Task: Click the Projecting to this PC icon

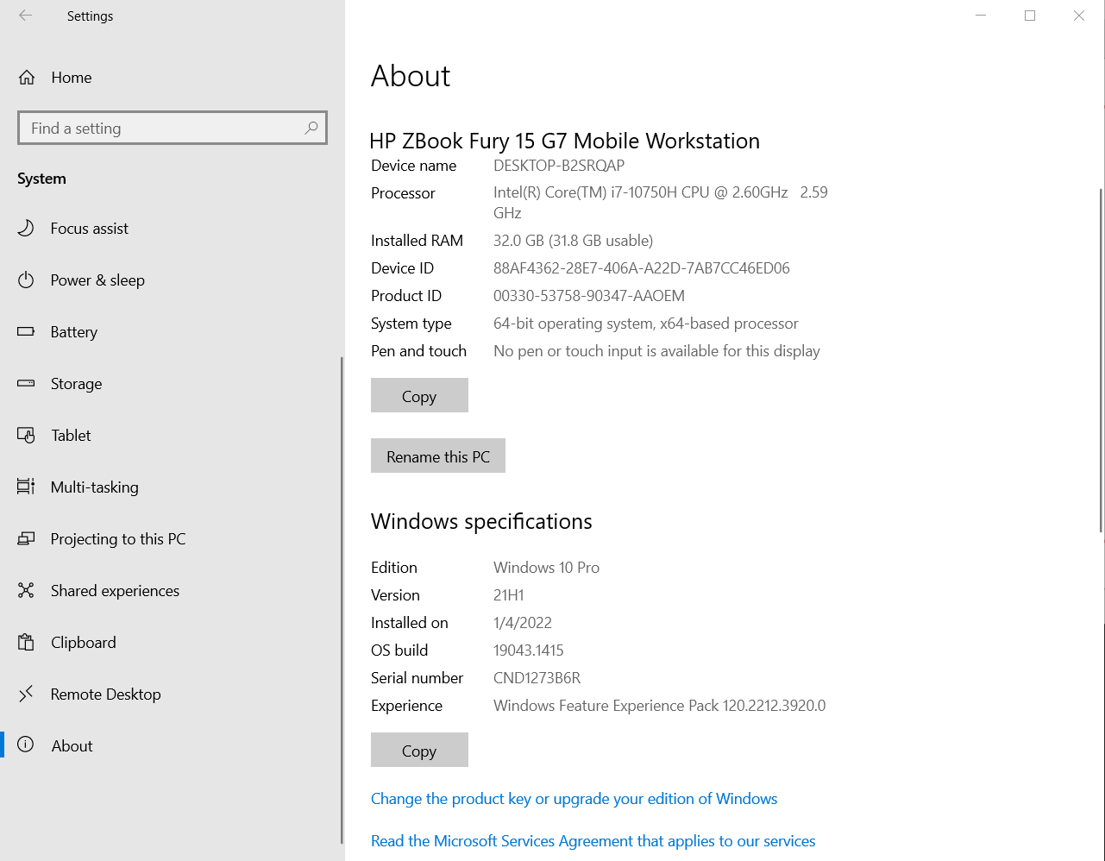Action: tap(27, 538)
